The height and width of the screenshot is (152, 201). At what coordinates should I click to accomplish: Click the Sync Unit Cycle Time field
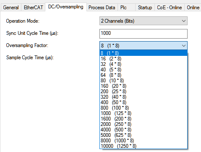pos(144,34)
